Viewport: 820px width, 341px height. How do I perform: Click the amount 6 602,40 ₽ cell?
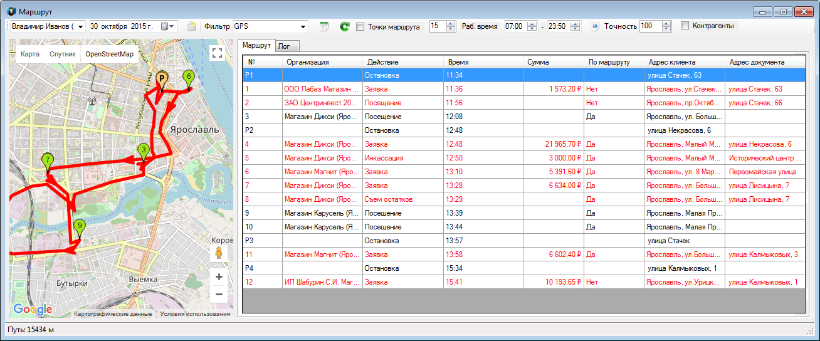554,254
